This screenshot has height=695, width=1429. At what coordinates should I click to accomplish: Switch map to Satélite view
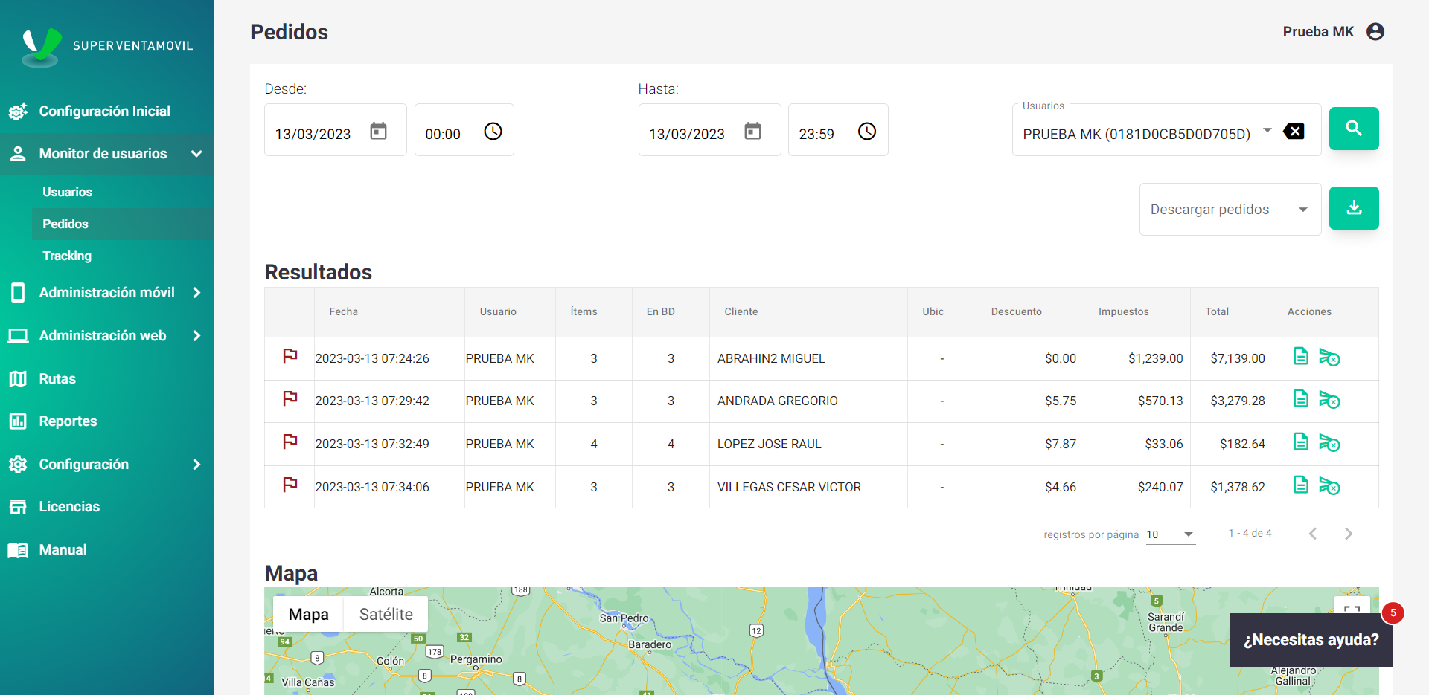pyautogui.click(x=386, y=615)
